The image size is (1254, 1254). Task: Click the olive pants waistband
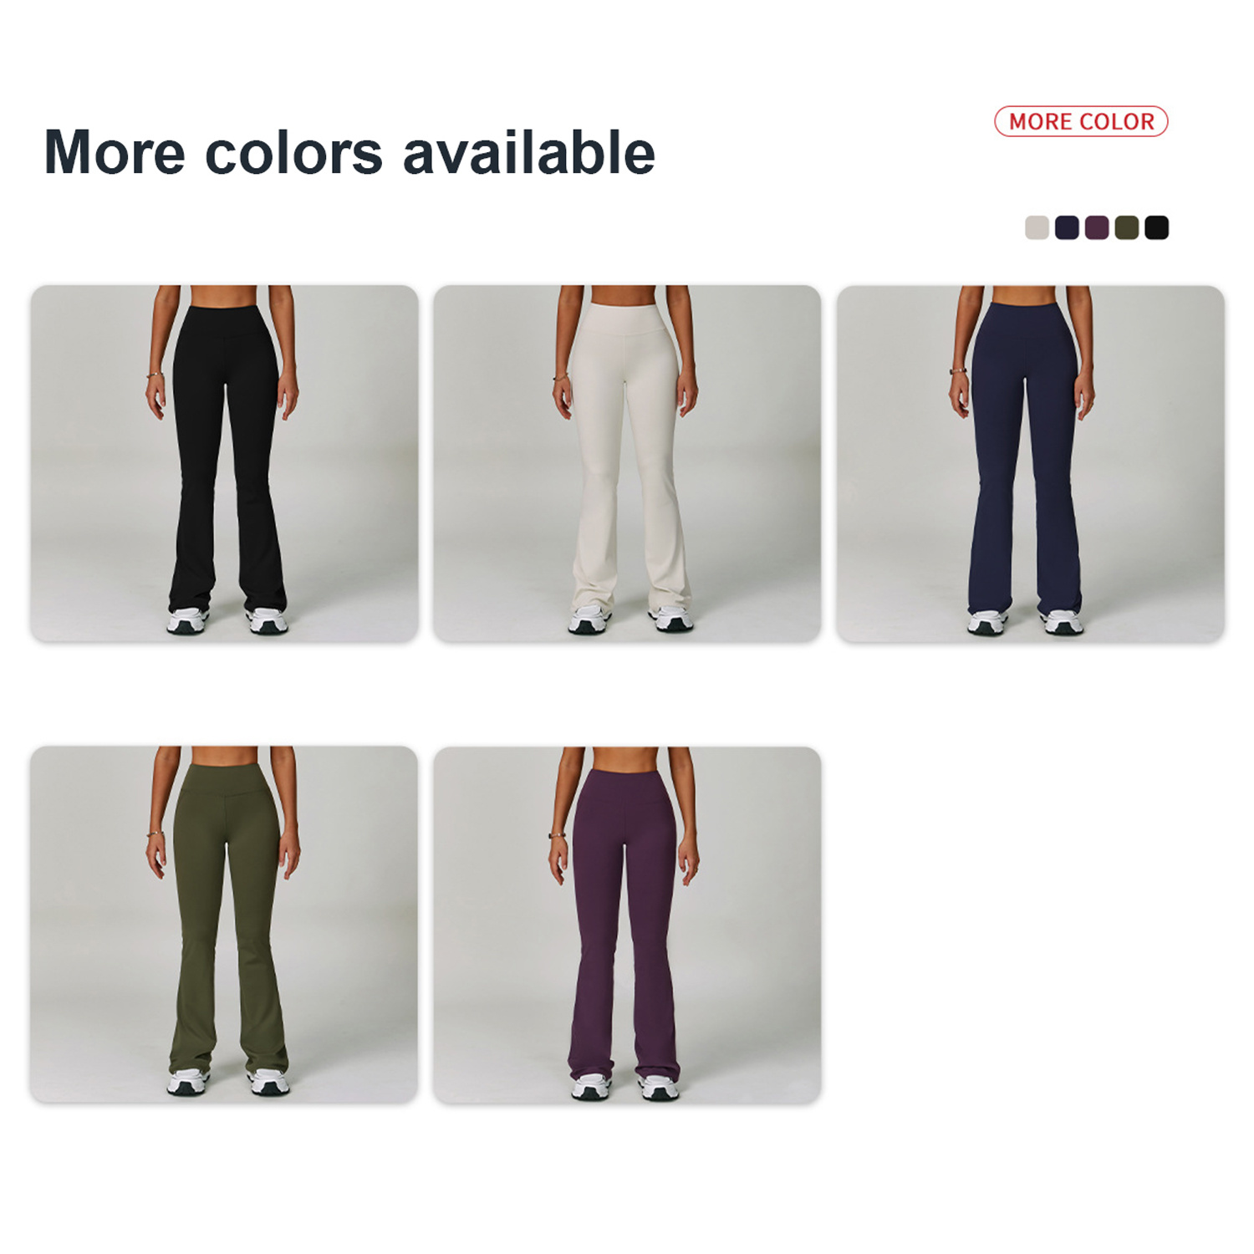click(x=226, y=782)
